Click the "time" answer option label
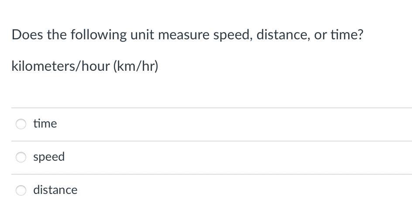Image resolution: width=412 pixels, height=221 pixels. [45, 124]
